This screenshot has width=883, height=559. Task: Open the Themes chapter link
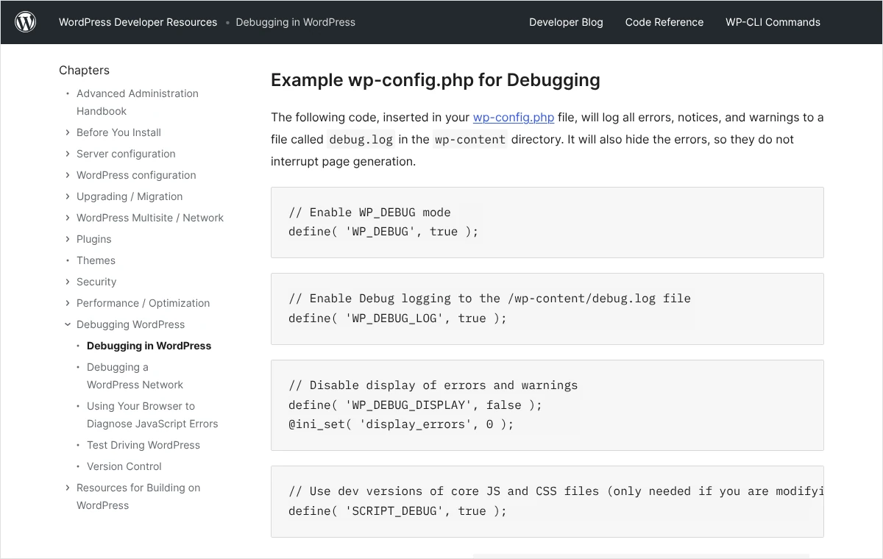96,260
